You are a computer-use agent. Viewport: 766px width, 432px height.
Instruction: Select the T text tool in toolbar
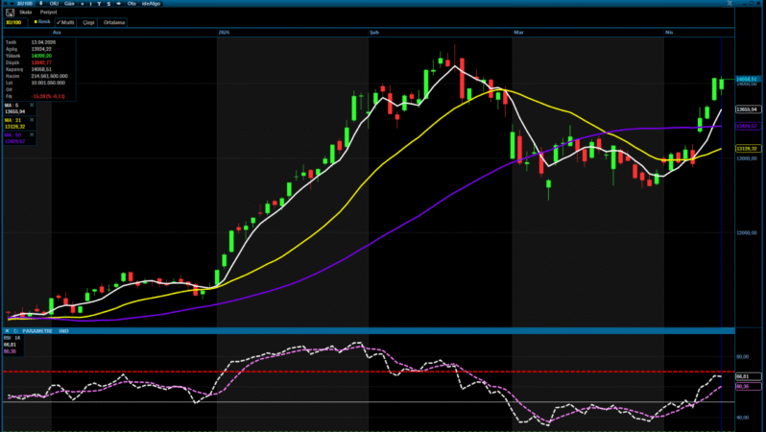click(98, 4)
